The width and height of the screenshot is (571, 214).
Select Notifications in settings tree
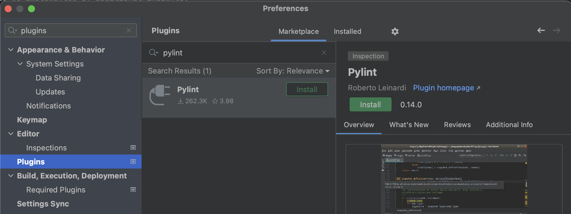coord(49,106)
